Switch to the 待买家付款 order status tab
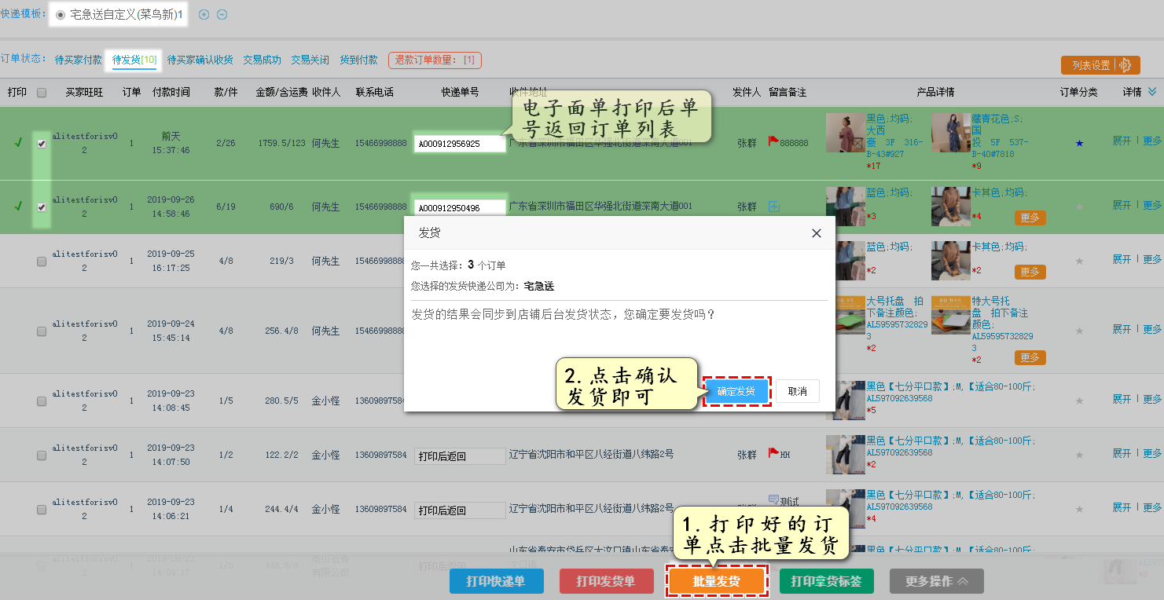Viewport: 1164px width, 600px height. [79, 60]
